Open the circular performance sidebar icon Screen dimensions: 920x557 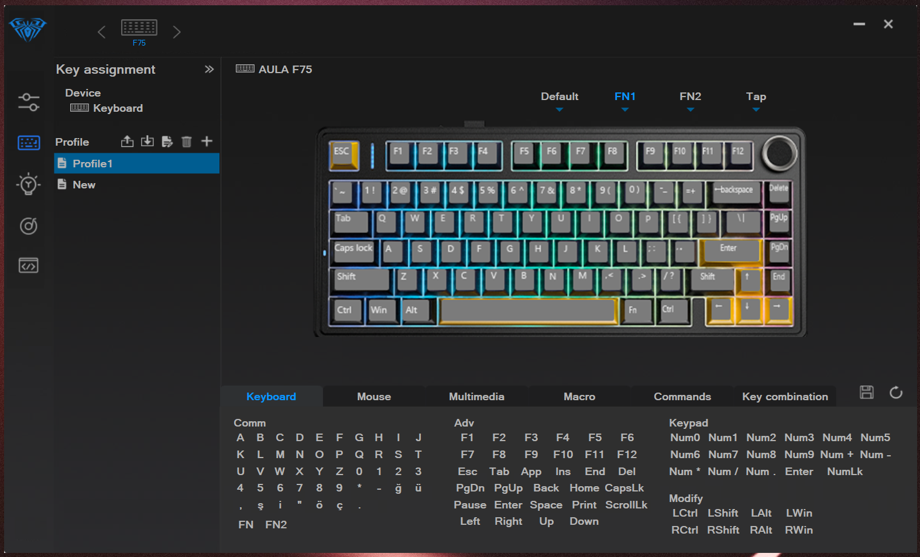coord(29,226)
